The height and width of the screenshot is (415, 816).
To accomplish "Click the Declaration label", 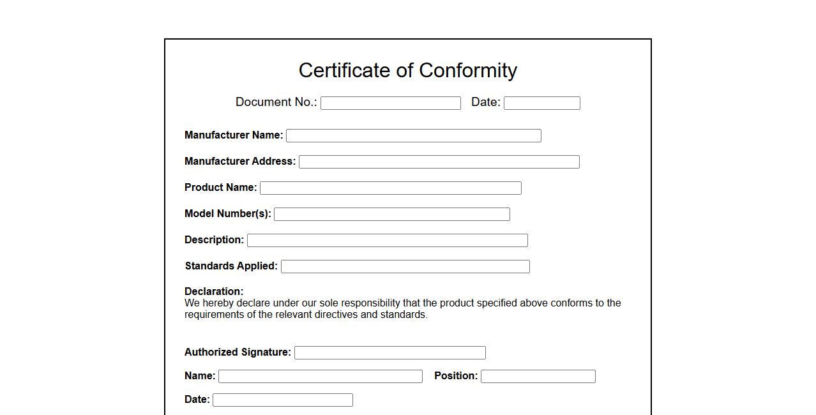I will point(214,291).
